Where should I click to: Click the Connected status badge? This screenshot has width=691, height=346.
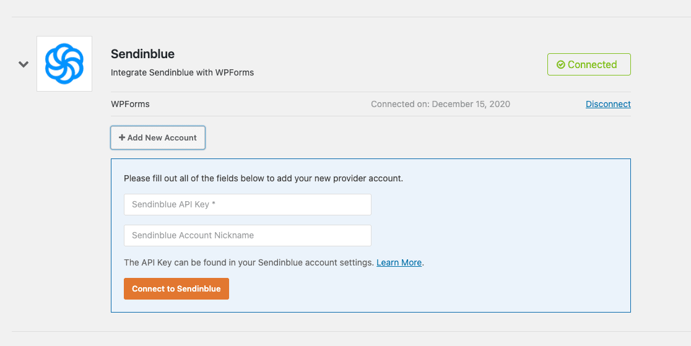click(589, 64)
